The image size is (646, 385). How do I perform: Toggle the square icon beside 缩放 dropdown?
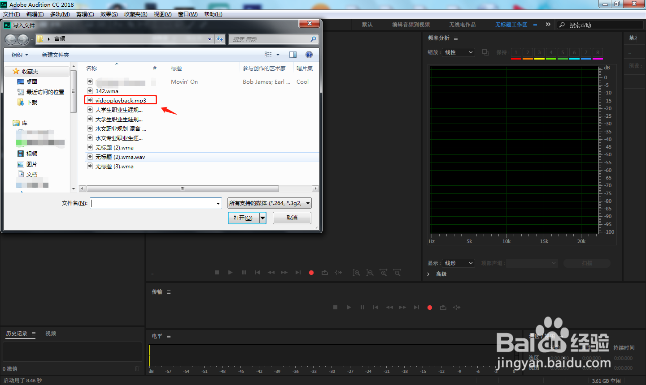pyautogui.click(x=485, y=52)
